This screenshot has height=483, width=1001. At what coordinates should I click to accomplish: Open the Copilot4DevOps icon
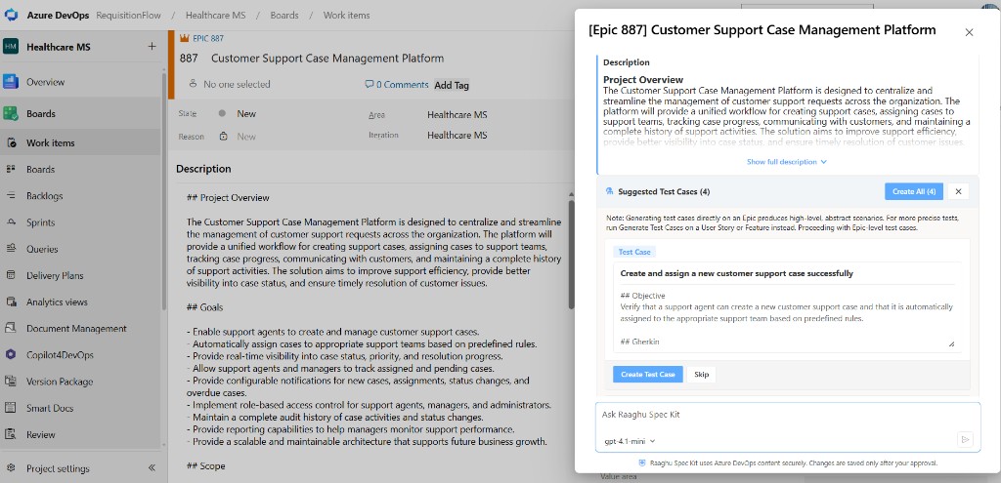(x=11, y=355)
